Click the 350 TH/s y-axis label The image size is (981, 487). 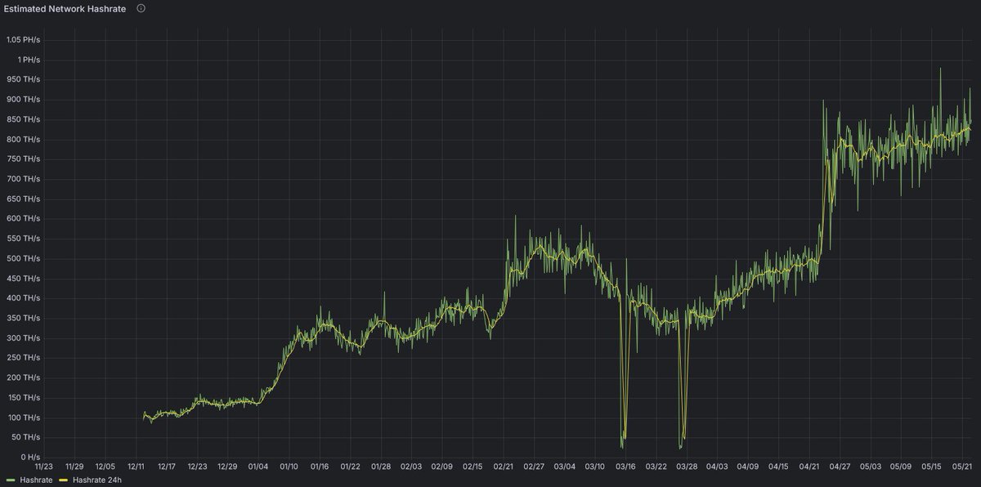(24, 318)
